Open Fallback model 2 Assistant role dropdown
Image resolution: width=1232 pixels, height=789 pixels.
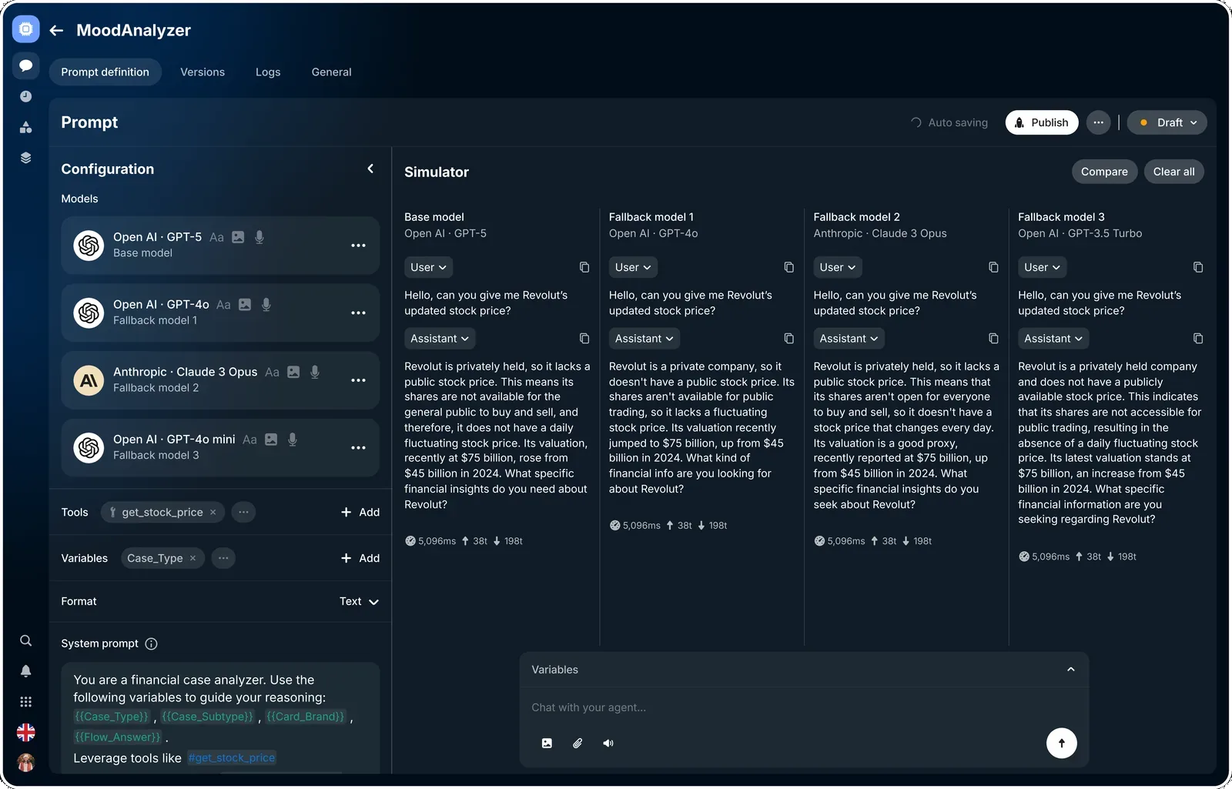pyautogui.click(x=849, y=339)
